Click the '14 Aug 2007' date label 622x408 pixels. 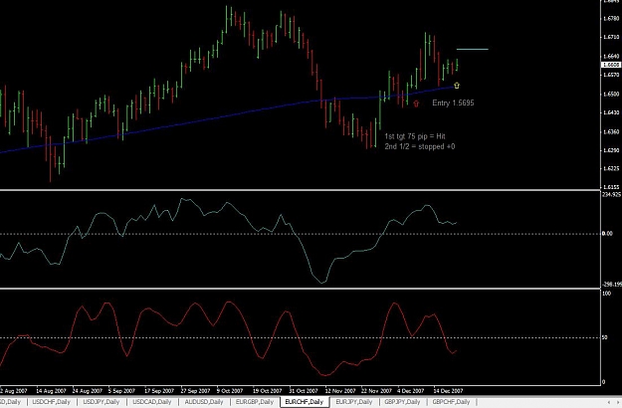[x=51, y=391]
